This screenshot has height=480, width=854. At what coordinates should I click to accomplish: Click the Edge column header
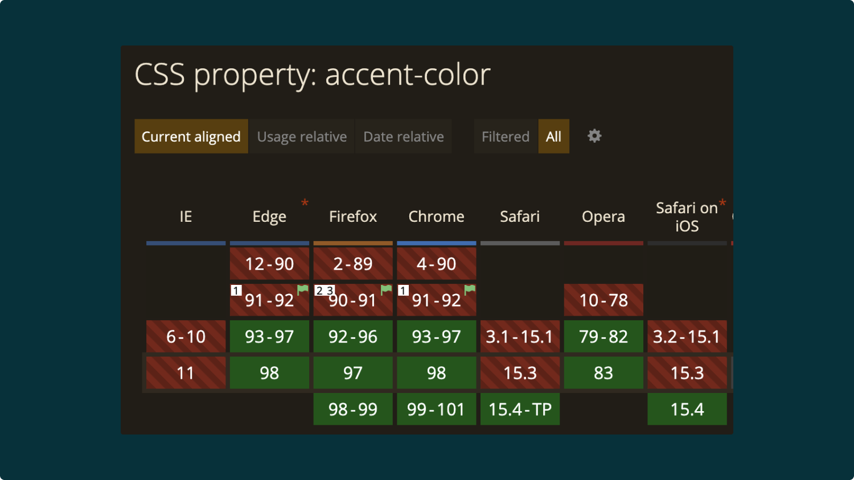pyautogui.click(x=269, y=217)
